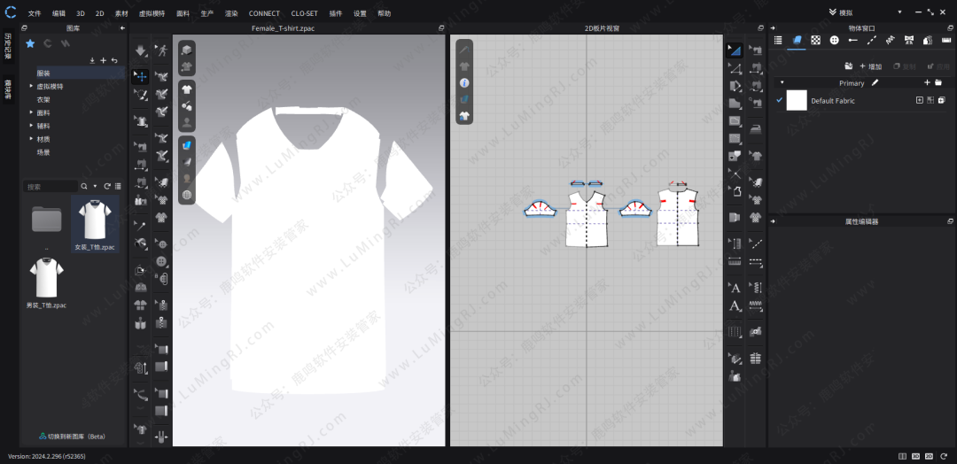
Task: Click the edit pencil next to Primary
Action: point(875,83)
